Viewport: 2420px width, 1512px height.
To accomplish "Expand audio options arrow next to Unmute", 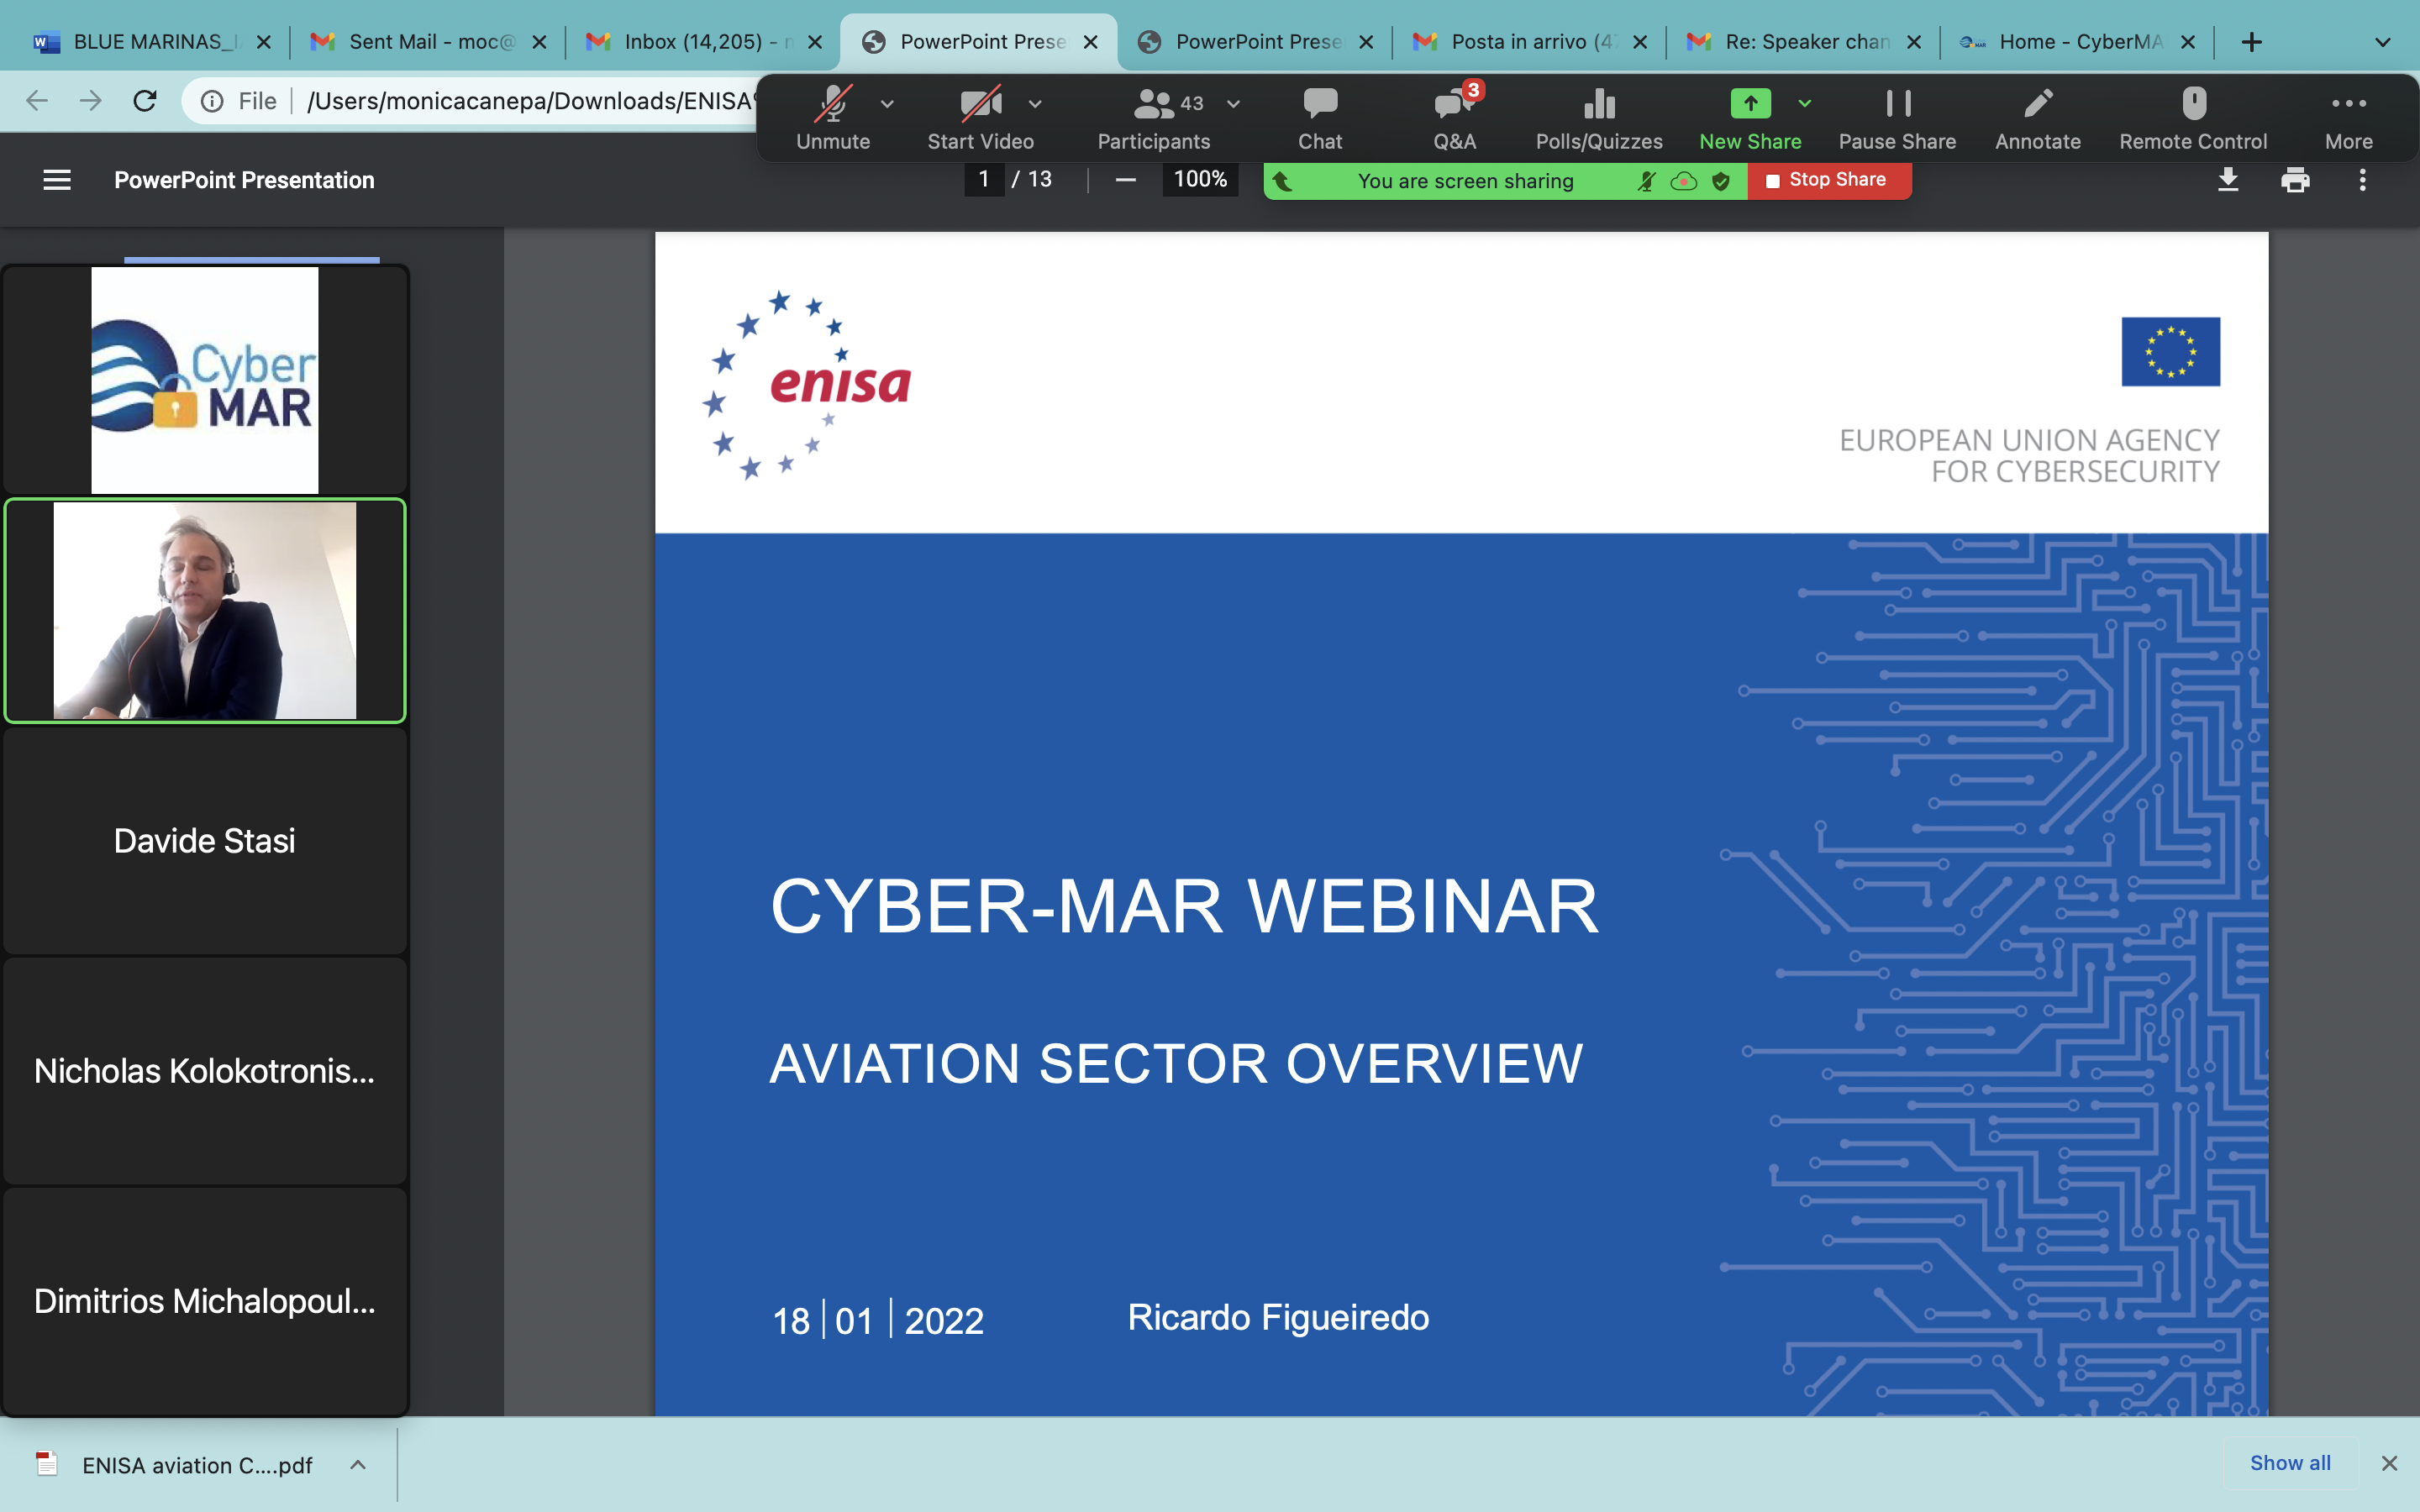I will click(887, 104).
